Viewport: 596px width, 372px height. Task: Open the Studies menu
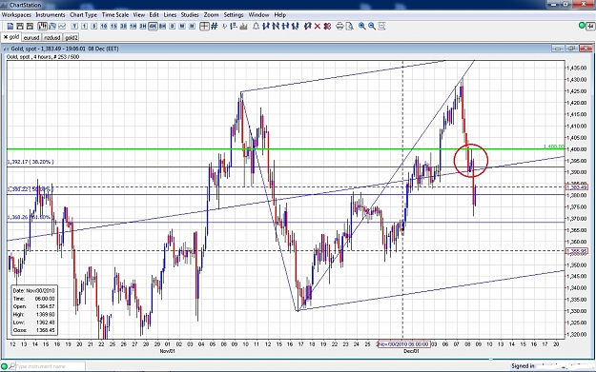point(190,15)
